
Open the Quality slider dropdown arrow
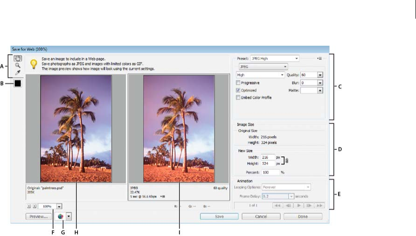click(x=320, y=75)
